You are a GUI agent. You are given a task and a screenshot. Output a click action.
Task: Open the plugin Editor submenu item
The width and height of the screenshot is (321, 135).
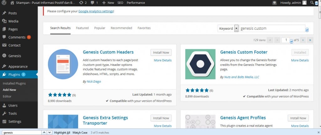(x=7, y=96)
